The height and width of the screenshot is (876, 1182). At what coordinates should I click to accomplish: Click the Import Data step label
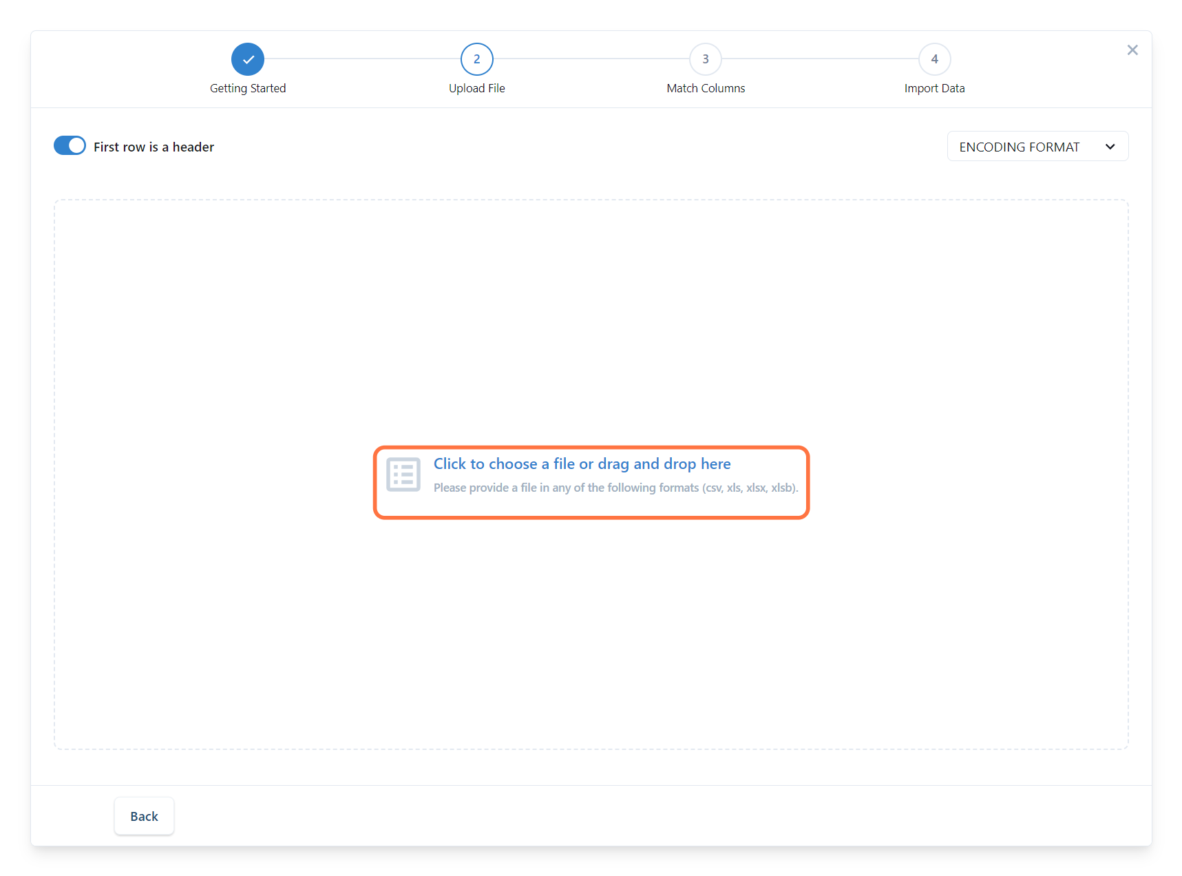coord(935,88)
